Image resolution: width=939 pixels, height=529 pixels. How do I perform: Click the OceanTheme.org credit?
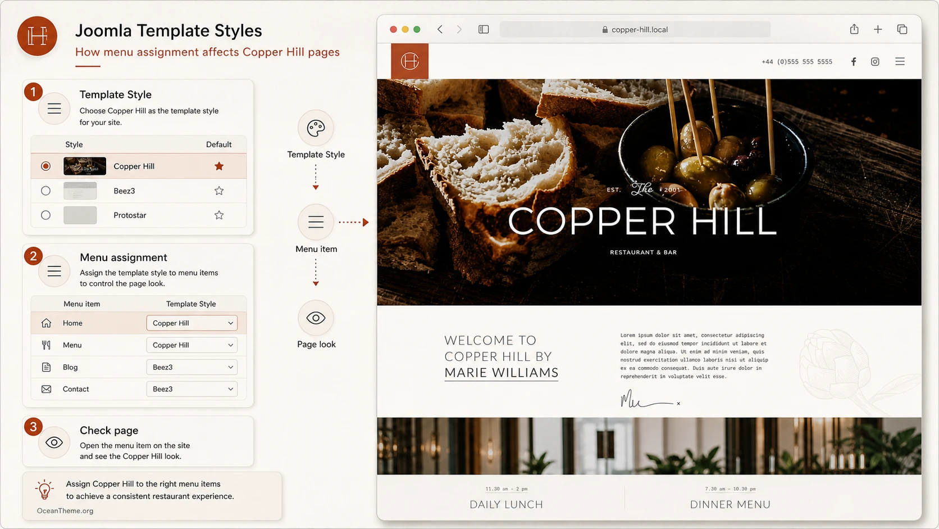pos(65,511)
